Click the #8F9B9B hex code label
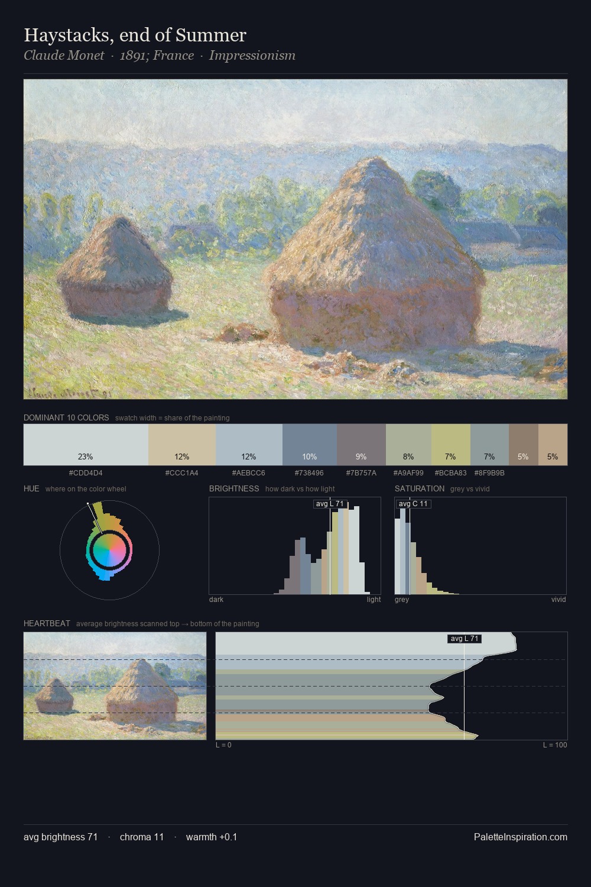The image size is (591, 887). [x=489, y=473]
